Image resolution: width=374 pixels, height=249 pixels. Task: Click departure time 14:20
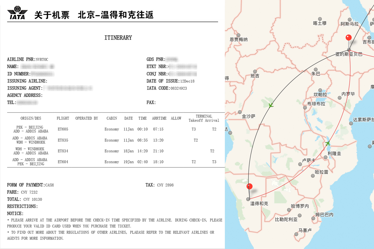point(143,151)
